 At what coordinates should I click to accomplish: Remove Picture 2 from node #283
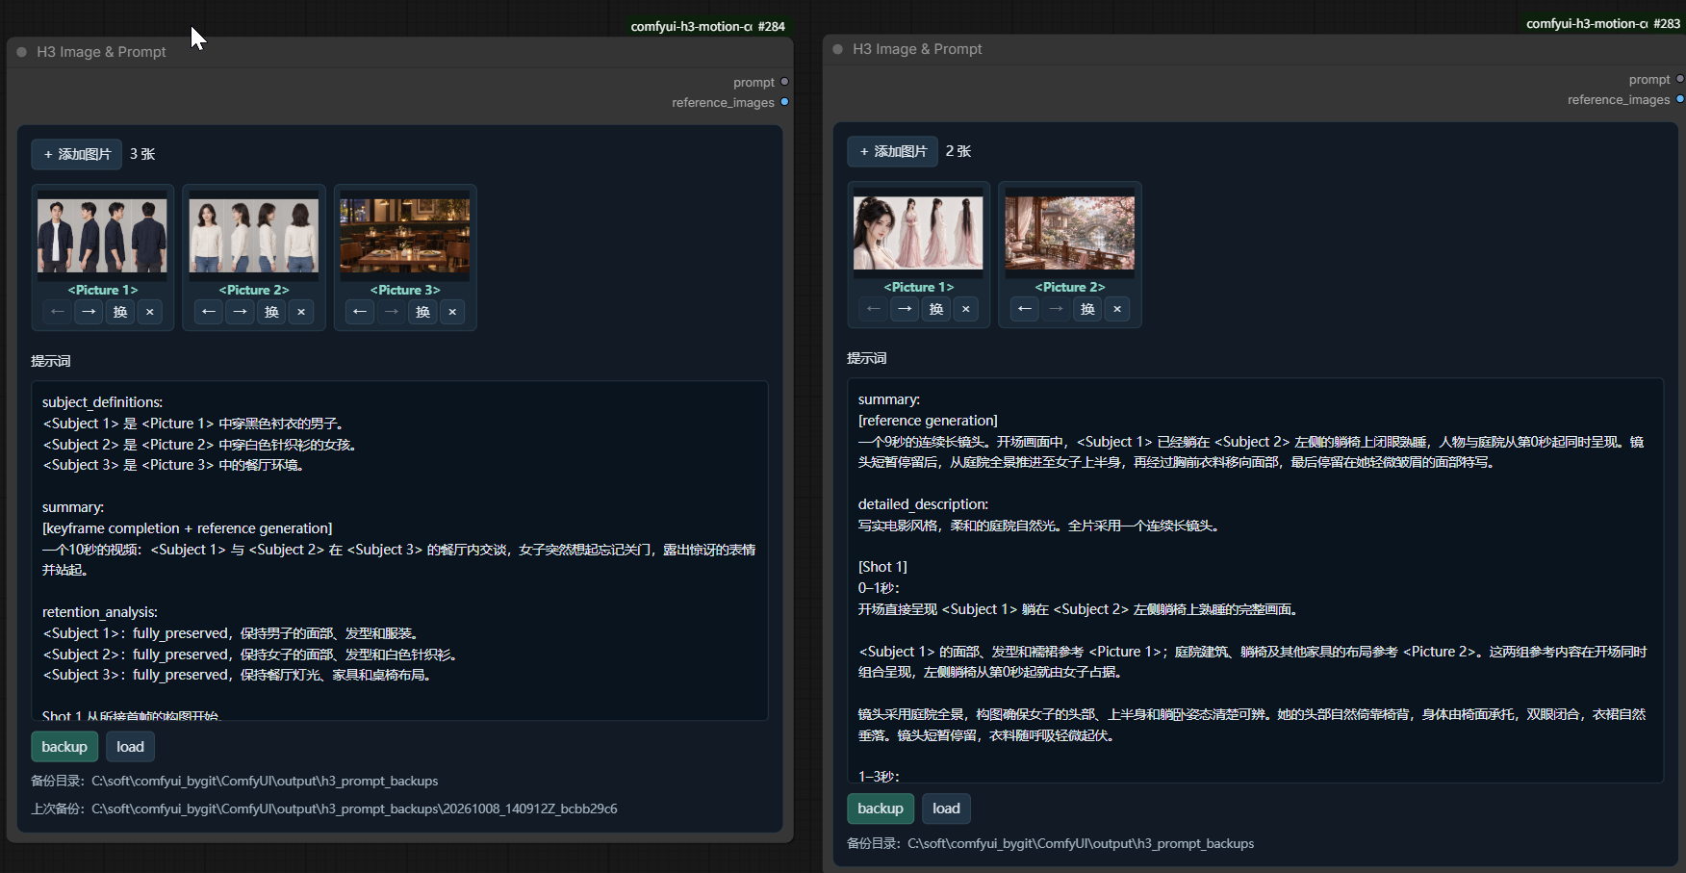(1117, 309)
